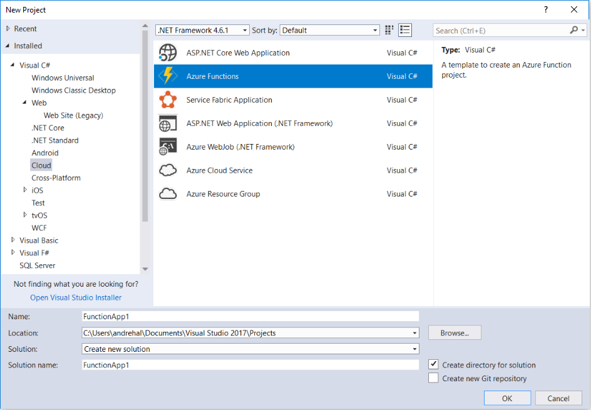Open the Sort by dropdown

[x=373, y=29]
